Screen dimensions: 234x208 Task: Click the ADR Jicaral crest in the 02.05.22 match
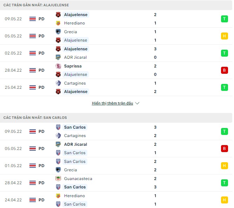coord(58,57)
